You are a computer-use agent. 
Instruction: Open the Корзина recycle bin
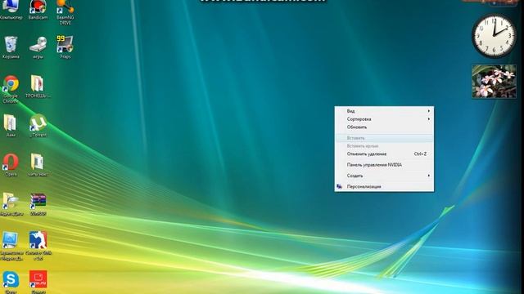point(11,47)
